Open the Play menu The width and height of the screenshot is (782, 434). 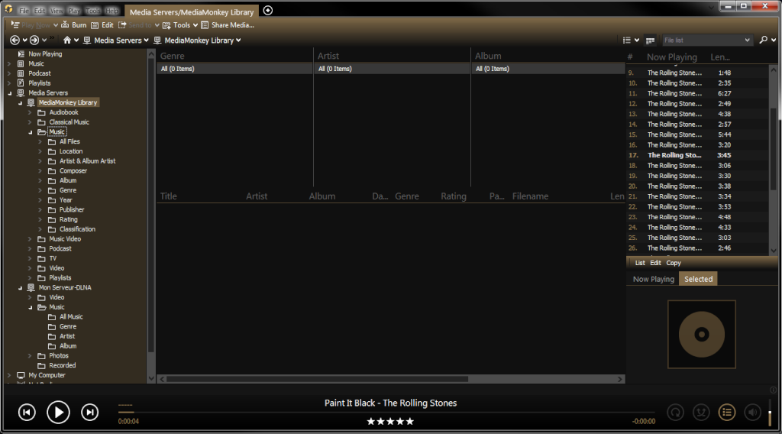pyautogui.click(x=74, y=11)
